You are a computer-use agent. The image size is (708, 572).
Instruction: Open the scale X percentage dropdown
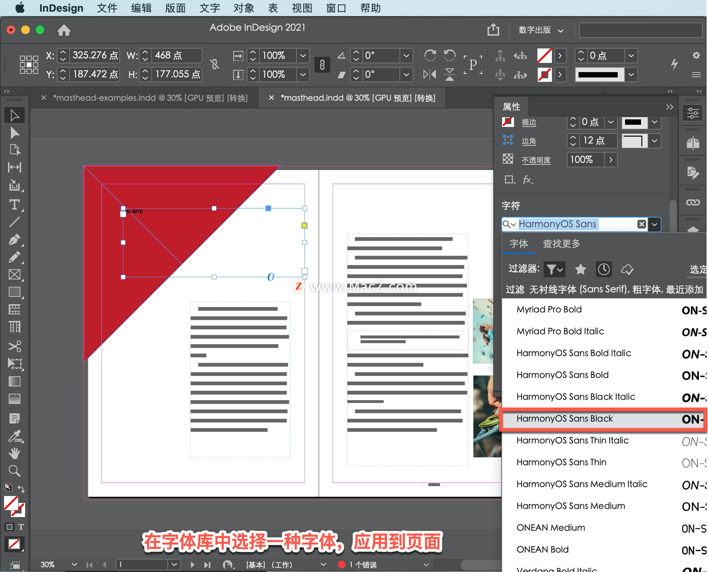pos(303,55)
